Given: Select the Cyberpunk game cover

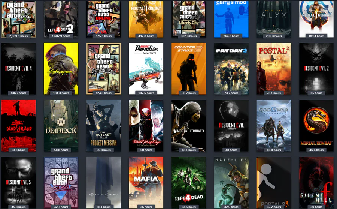Looking at the screenshot, I should tap(61, 69).
